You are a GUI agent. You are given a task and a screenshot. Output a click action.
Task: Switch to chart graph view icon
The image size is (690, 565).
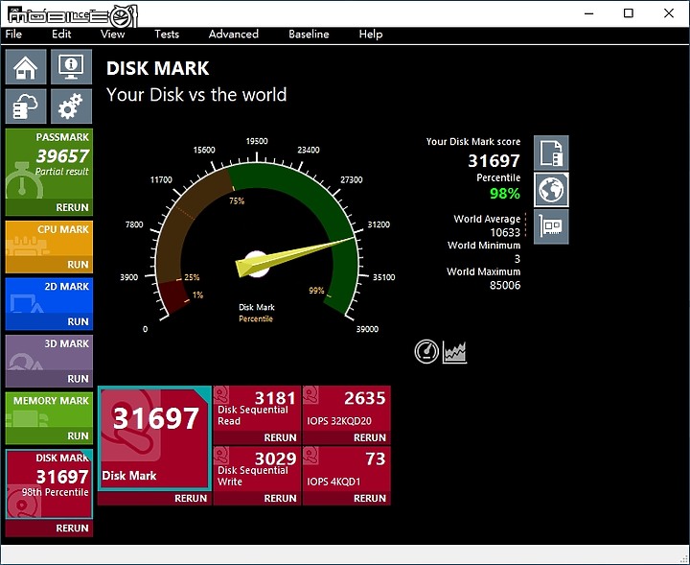[454, 351]
